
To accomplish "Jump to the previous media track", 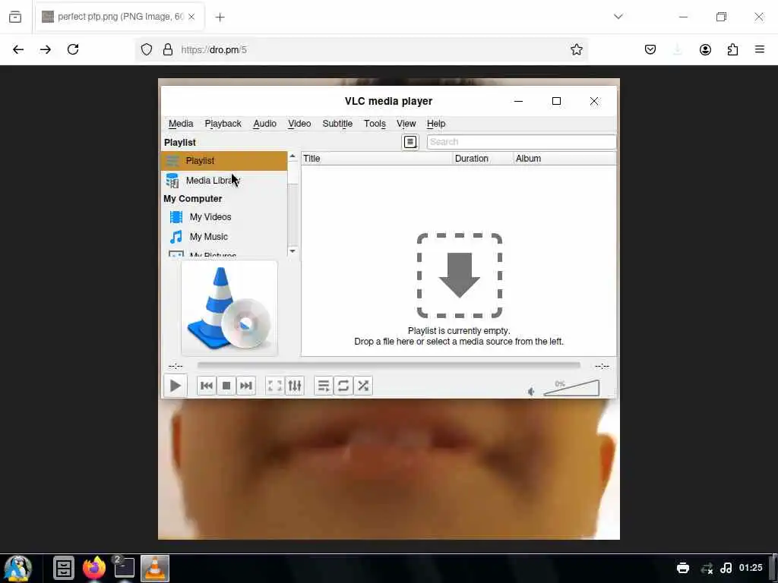I will tap(207, 386).
